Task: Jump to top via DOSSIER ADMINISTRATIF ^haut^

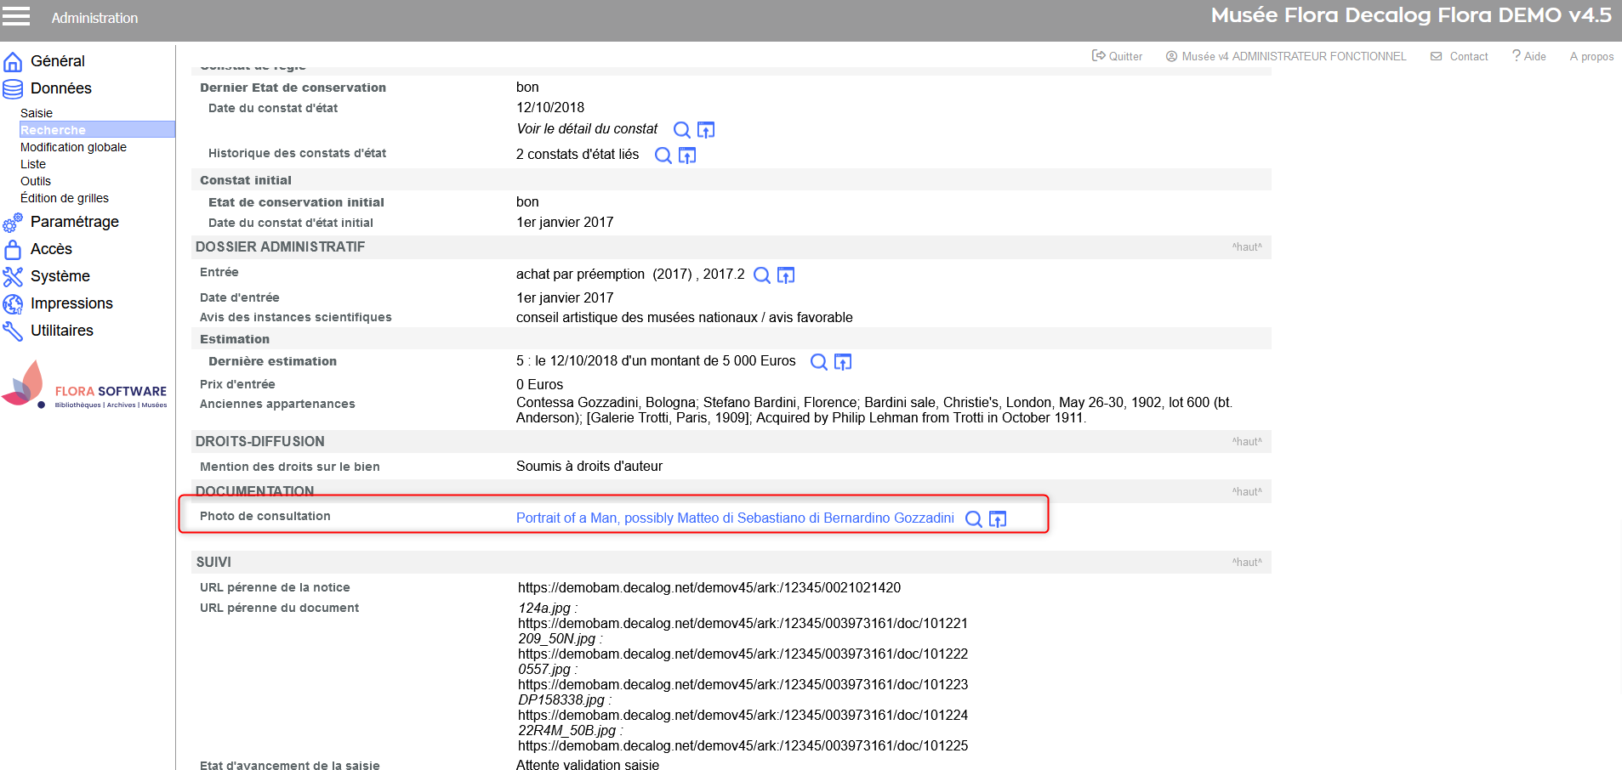Action: click(x=1247, y=247)
